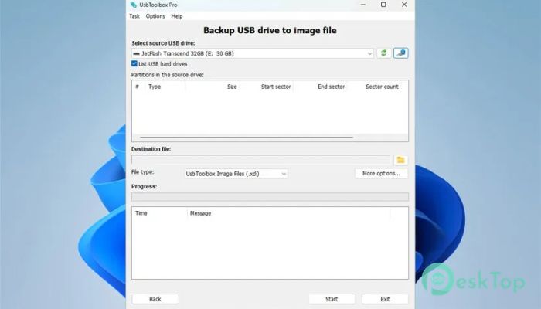541x309 pixels.
Task: Click the green refresh drives icon
Action: coord(383,53)
